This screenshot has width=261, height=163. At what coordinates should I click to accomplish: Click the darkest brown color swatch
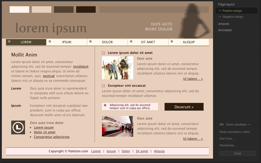point(86,10)
